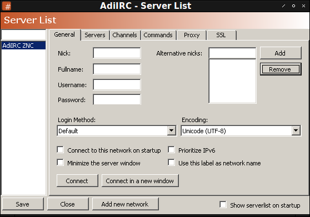Click the Close button at bottom
The height and width of the screenshot is (217, 310).
(68, 204)
